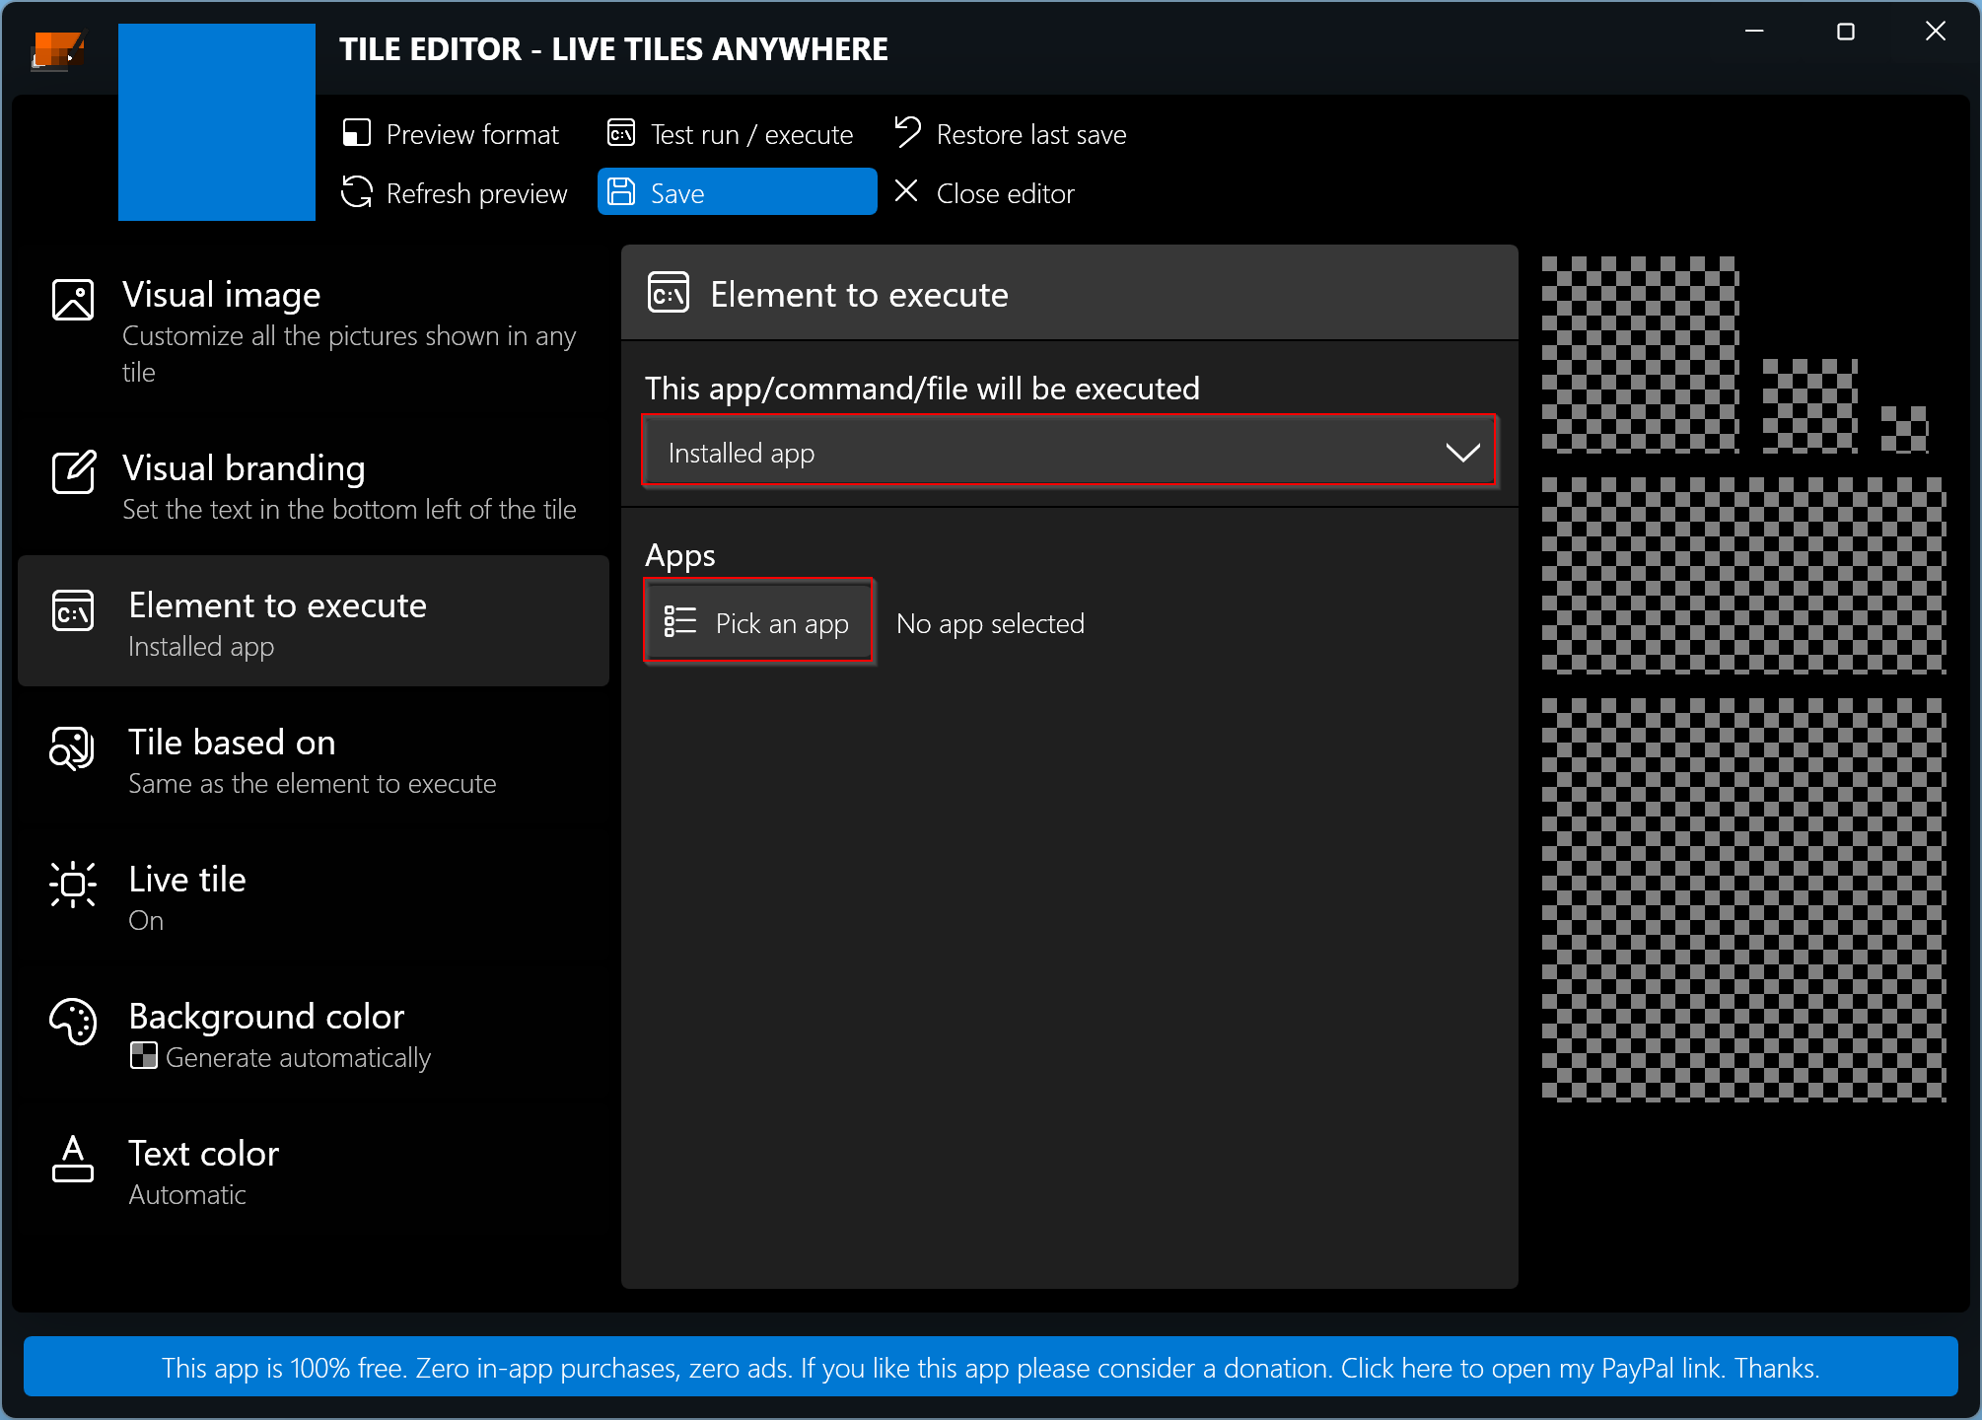Image resolution: width=1982 pixels, height=1420 pixels.
Task: Click the Generate automatically color swatch
Action: (x=143, y=1056)
